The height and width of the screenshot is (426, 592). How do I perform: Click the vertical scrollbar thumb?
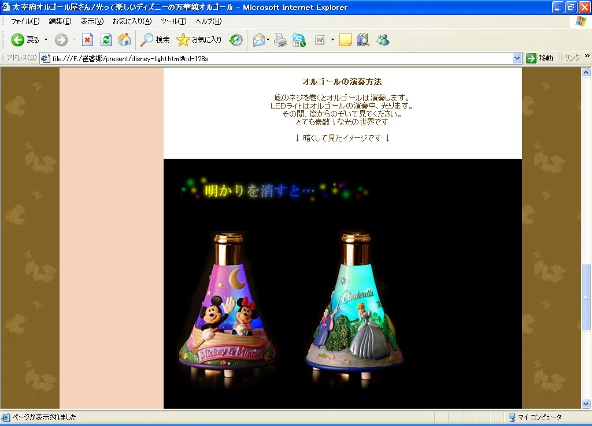[586, 297]
